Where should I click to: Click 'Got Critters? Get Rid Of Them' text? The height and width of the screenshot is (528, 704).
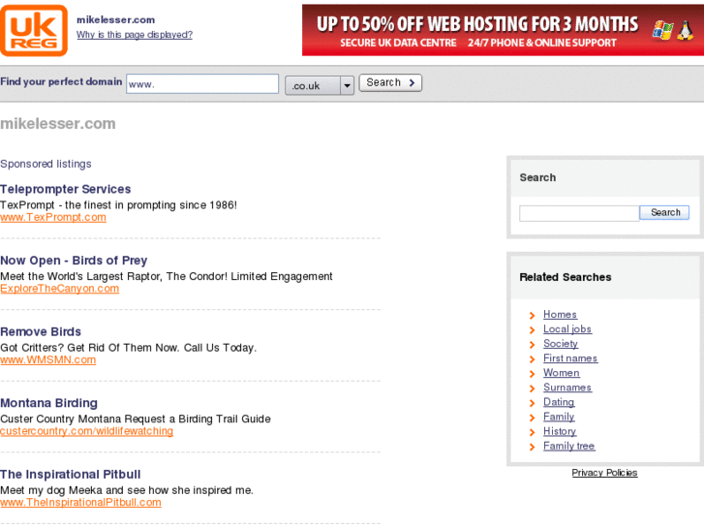129,348
